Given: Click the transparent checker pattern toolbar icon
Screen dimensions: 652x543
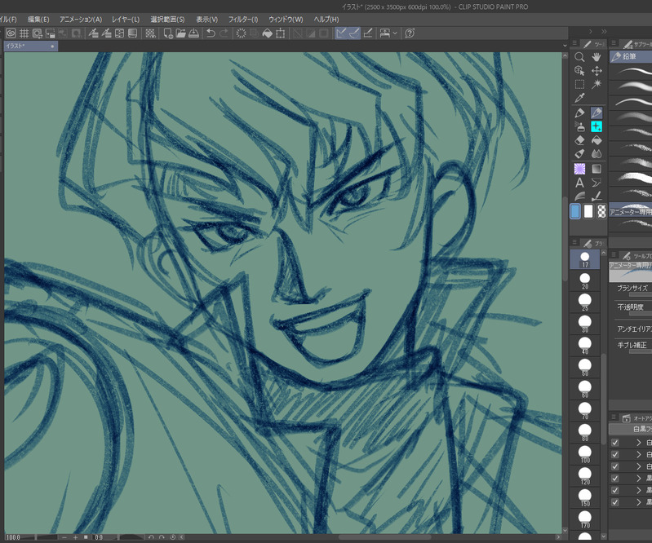Looking at the screenshot, I should point(150,33).
